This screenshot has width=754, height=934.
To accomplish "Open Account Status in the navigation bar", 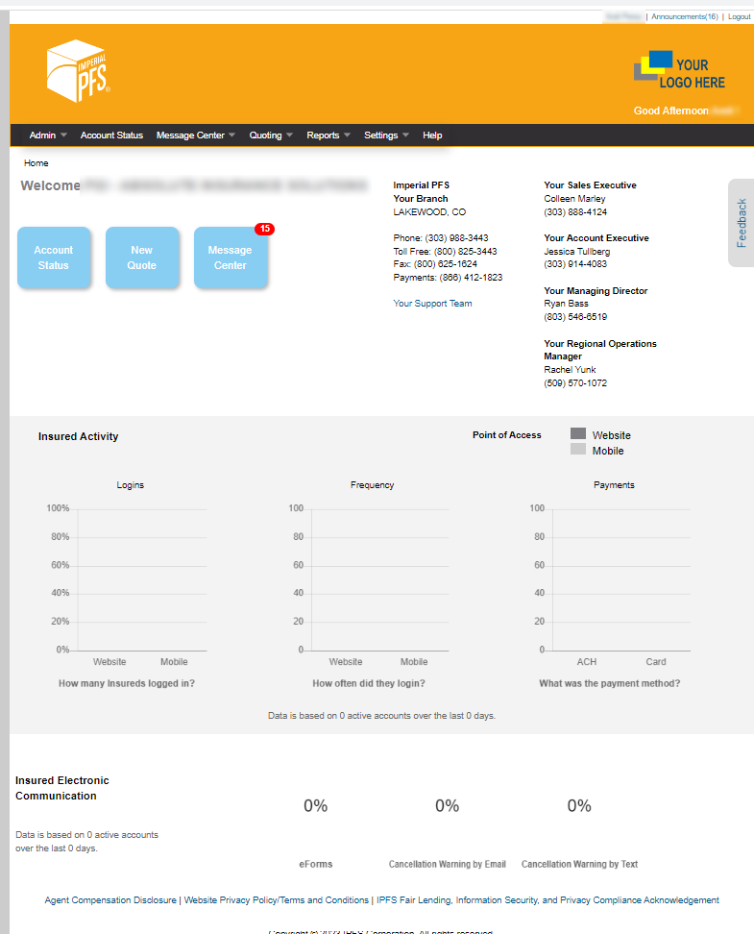I will 111,135.
